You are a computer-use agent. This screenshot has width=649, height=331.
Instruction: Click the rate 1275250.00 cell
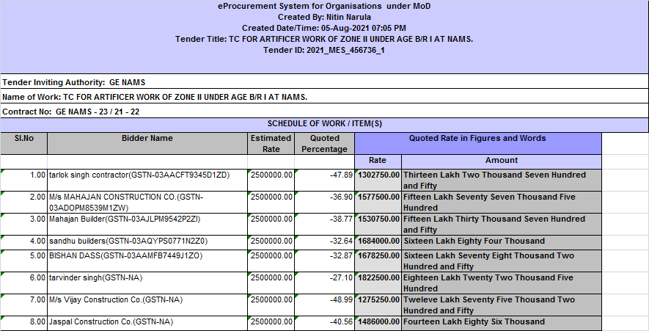pos(378,305)
